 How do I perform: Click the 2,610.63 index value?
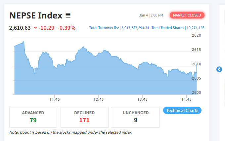(20, 28)
